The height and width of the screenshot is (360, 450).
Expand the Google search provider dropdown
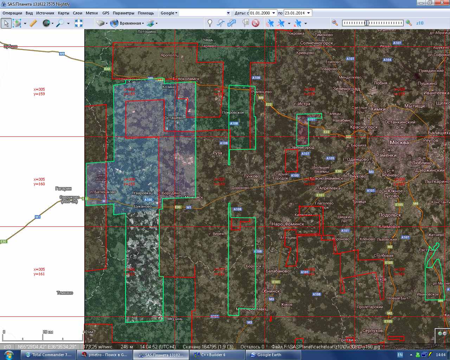[169, 13]
